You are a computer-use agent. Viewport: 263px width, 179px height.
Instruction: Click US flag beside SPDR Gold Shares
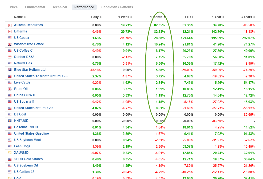10,159
